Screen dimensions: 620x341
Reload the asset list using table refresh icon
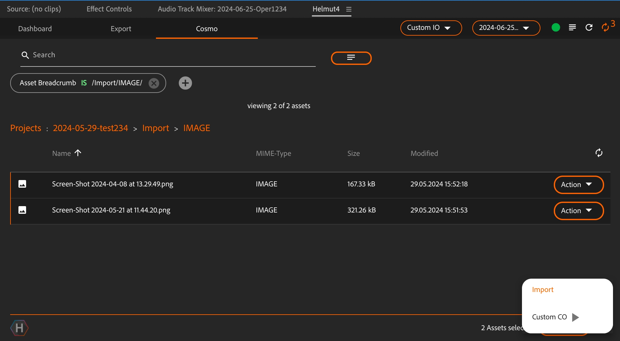[599, 153]
